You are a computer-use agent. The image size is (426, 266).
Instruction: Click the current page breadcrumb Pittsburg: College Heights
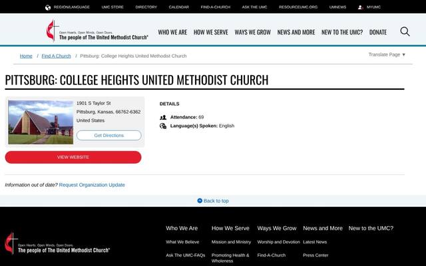coord(133,56)
